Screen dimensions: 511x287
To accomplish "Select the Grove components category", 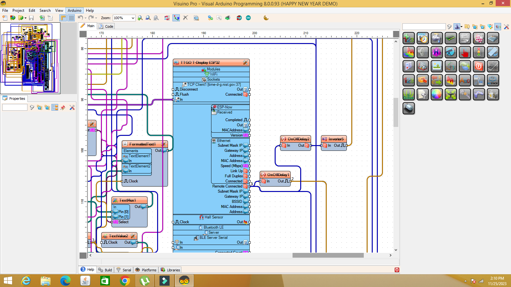I will (x=409, y=94).
